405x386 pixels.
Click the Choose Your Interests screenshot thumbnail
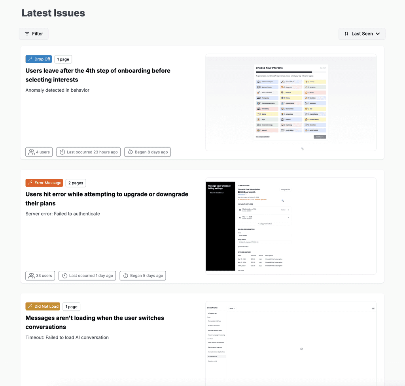tap(291, 102)
